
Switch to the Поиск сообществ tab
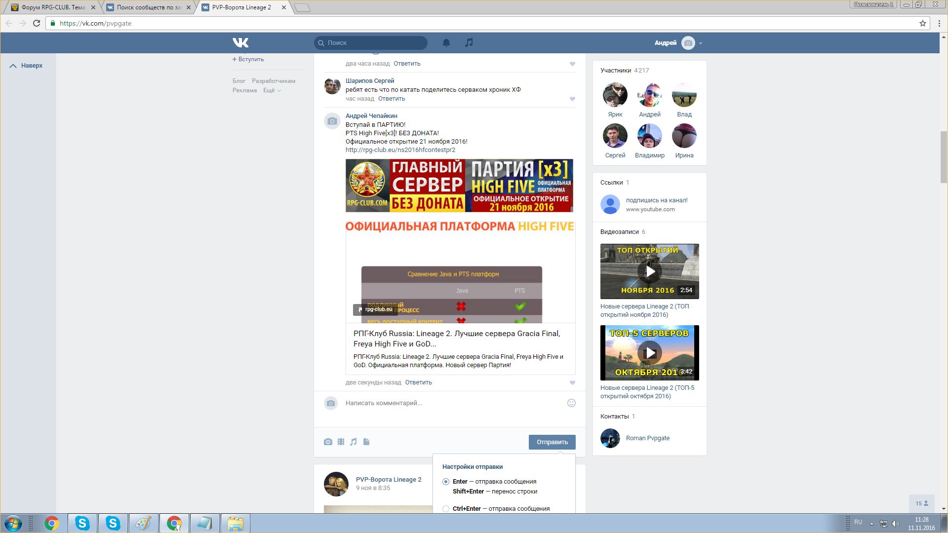[148, 7]
